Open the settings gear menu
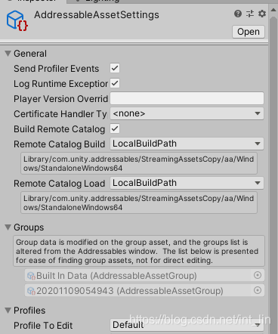This screenshot has width=278, height=334. 262,14
